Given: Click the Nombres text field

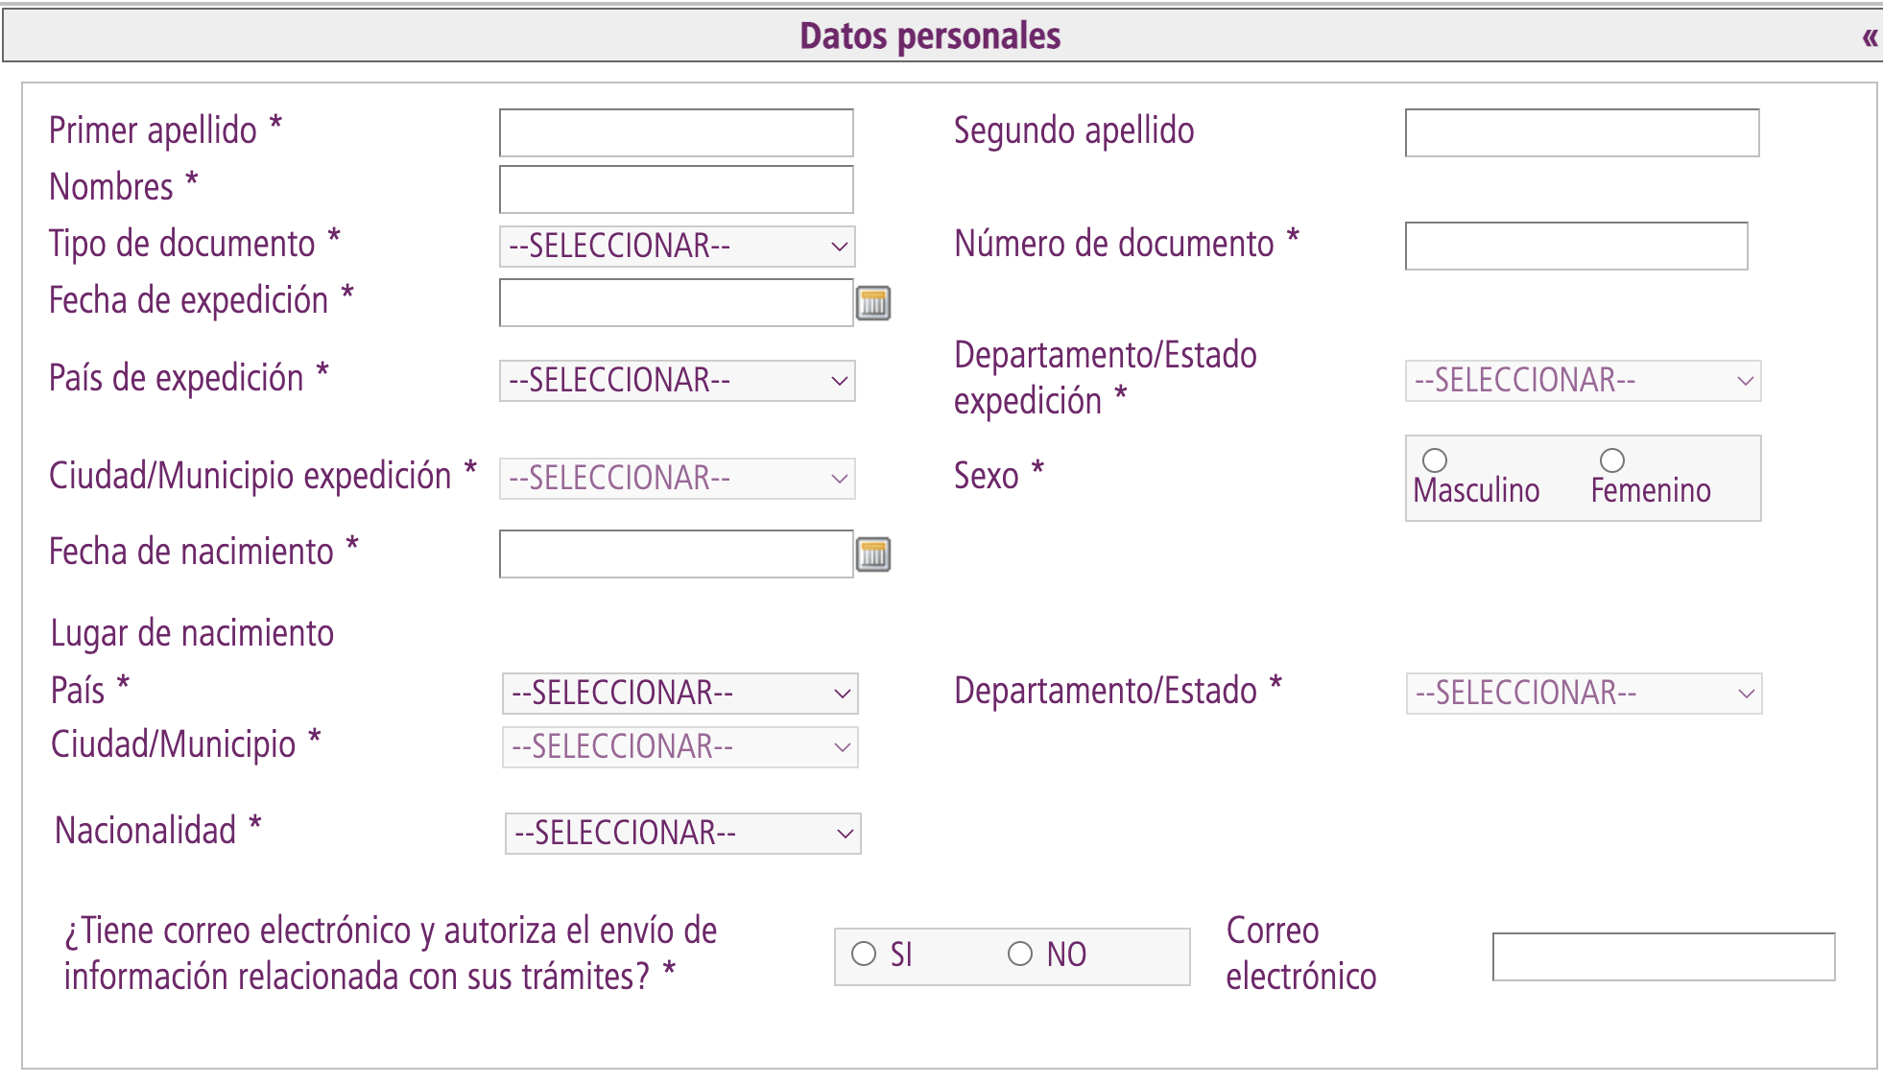Looking at the screenshot, I should (675, 189).
